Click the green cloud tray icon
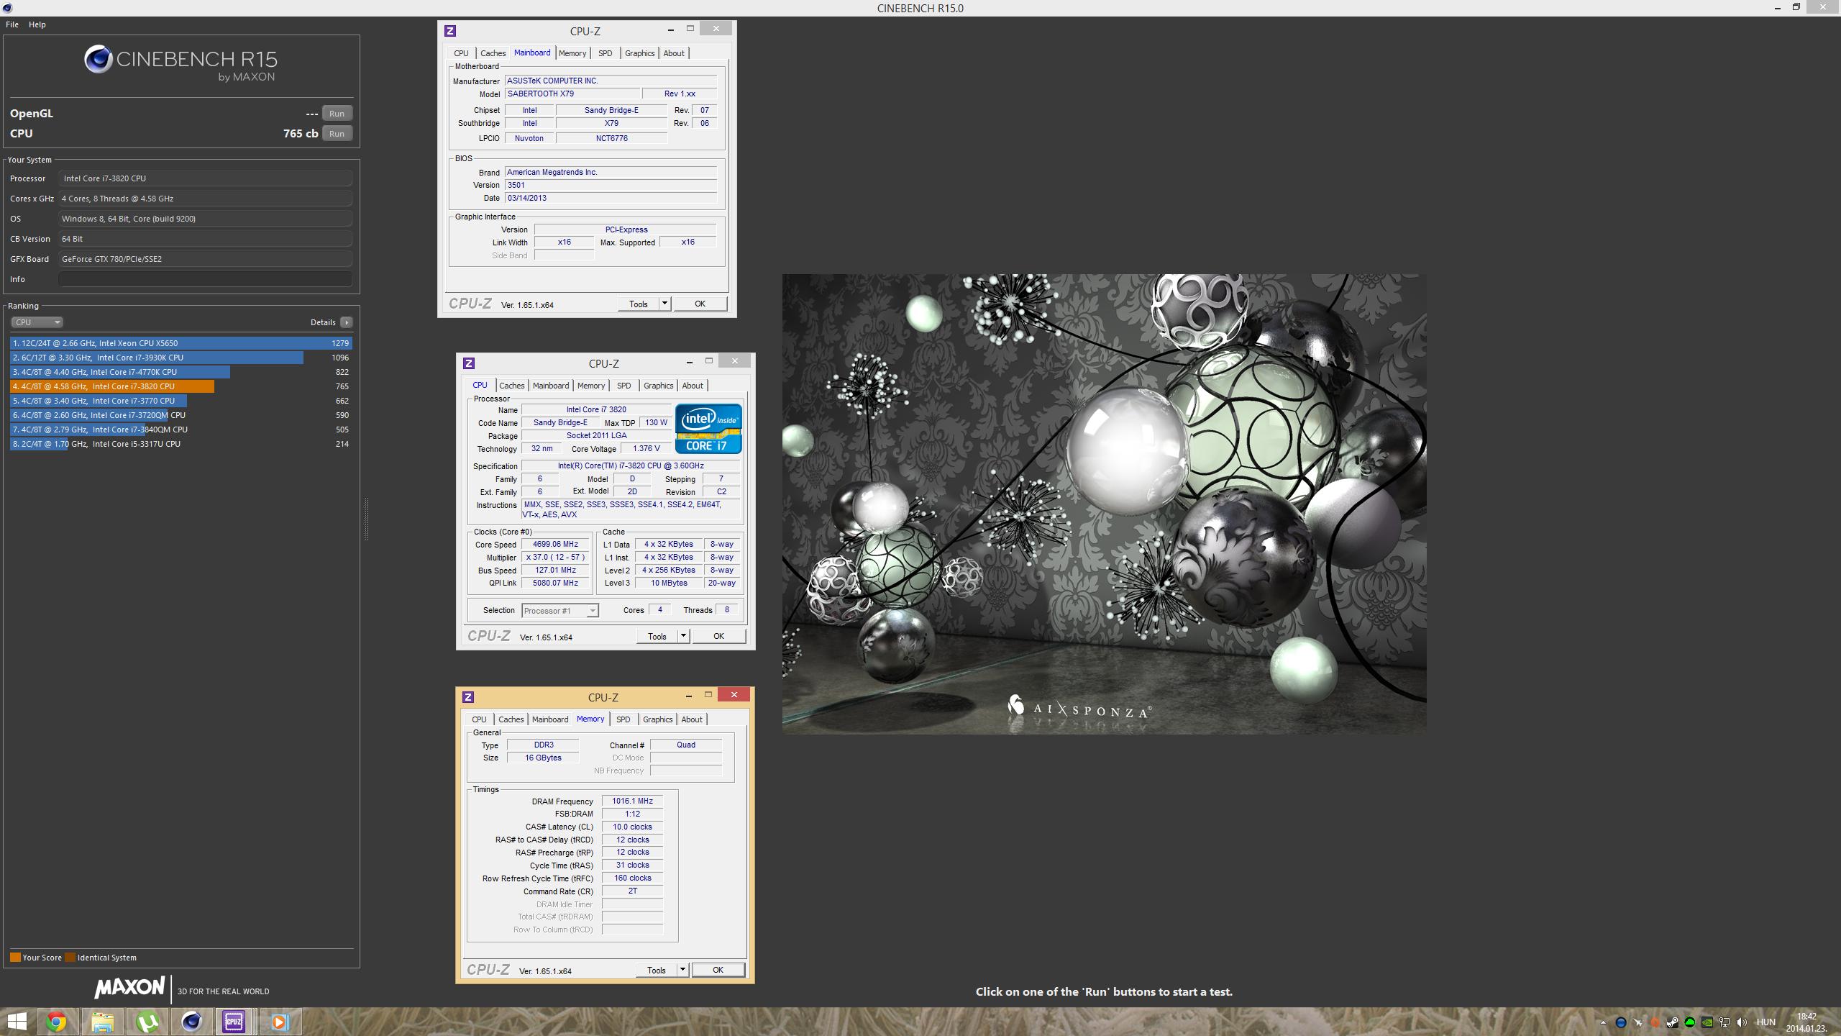 tap(1690, 1022)
